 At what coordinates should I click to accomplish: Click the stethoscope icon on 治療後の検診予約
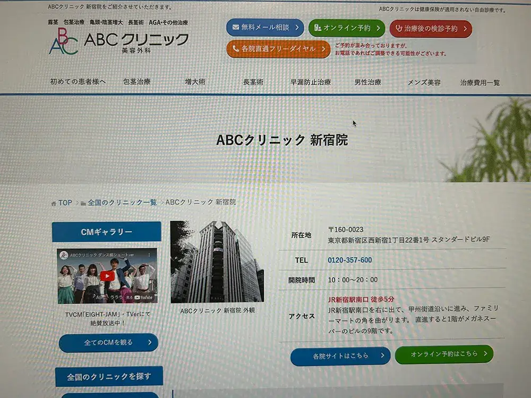(x=399, y=29)
